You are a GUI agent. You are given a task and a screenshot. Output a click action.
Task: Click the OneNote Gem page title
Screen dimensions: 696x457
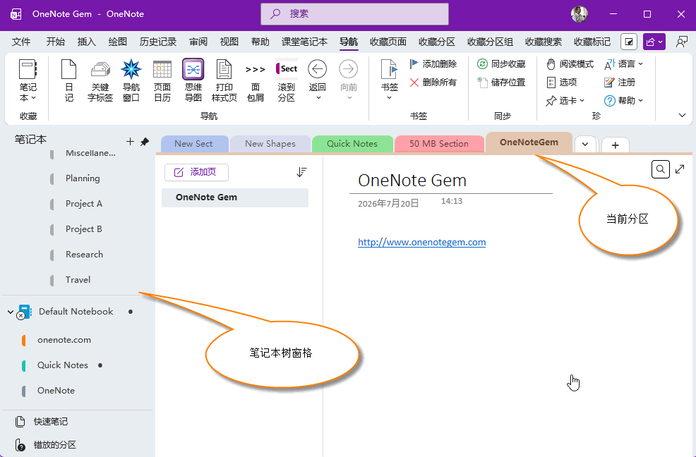412,180
